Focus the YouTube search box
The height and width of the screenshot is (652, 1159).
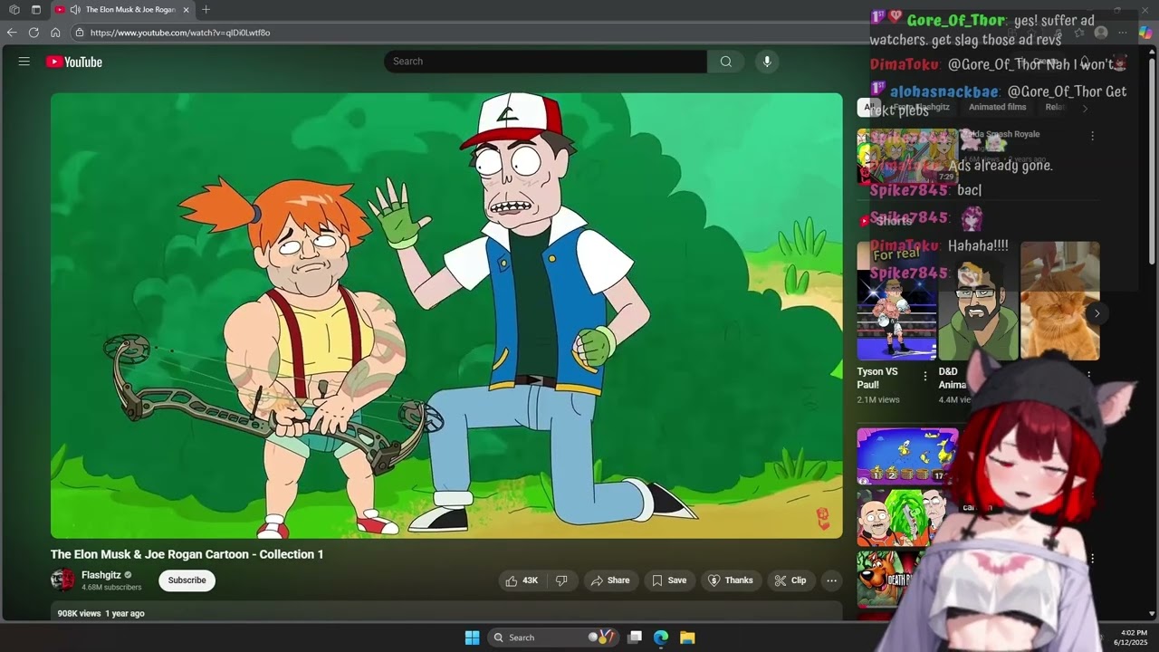tap(545, 62)
